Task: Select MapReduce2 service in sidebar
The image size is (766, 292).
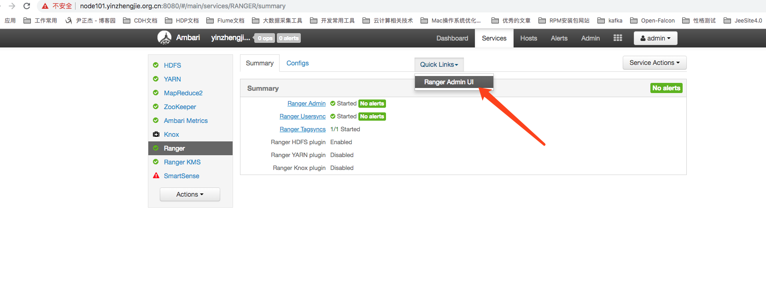Action: pos(183,93)
